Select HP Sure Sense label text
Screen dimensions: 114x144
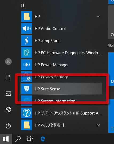(47, 89)
